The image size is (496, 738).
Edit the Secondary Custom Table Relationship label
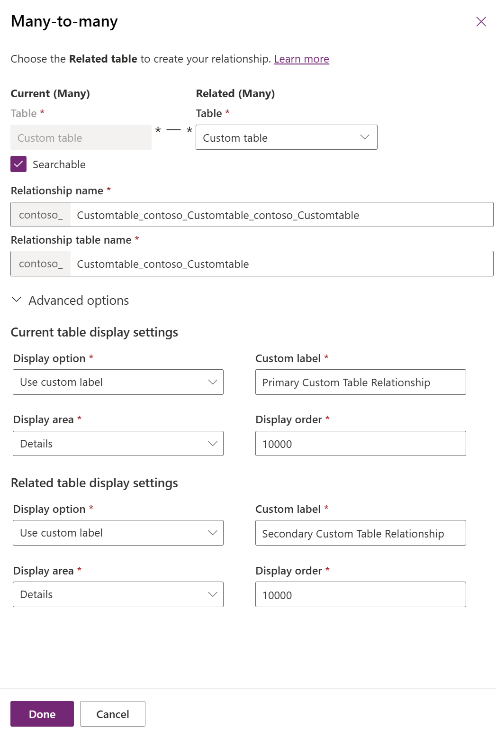pos(361,533)
